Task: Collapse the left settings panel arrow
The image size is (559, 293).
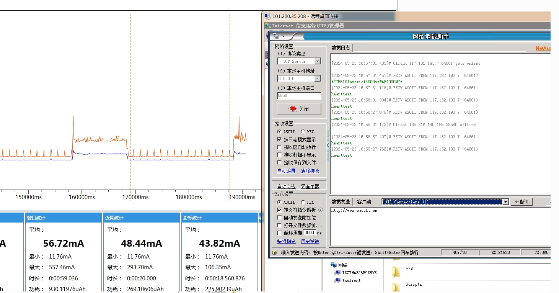Action: point(328,145)
